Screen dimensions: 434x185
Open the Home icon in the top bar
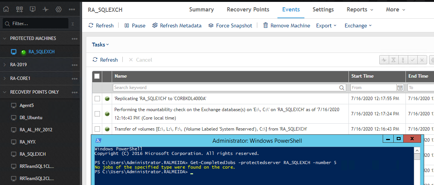[6, 10]
